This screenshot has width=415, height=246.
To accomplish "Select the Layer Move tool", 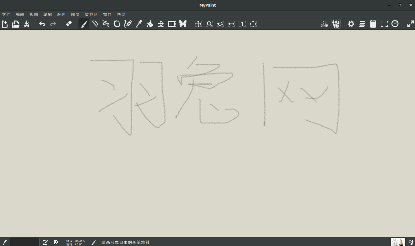I will point(161,24).
